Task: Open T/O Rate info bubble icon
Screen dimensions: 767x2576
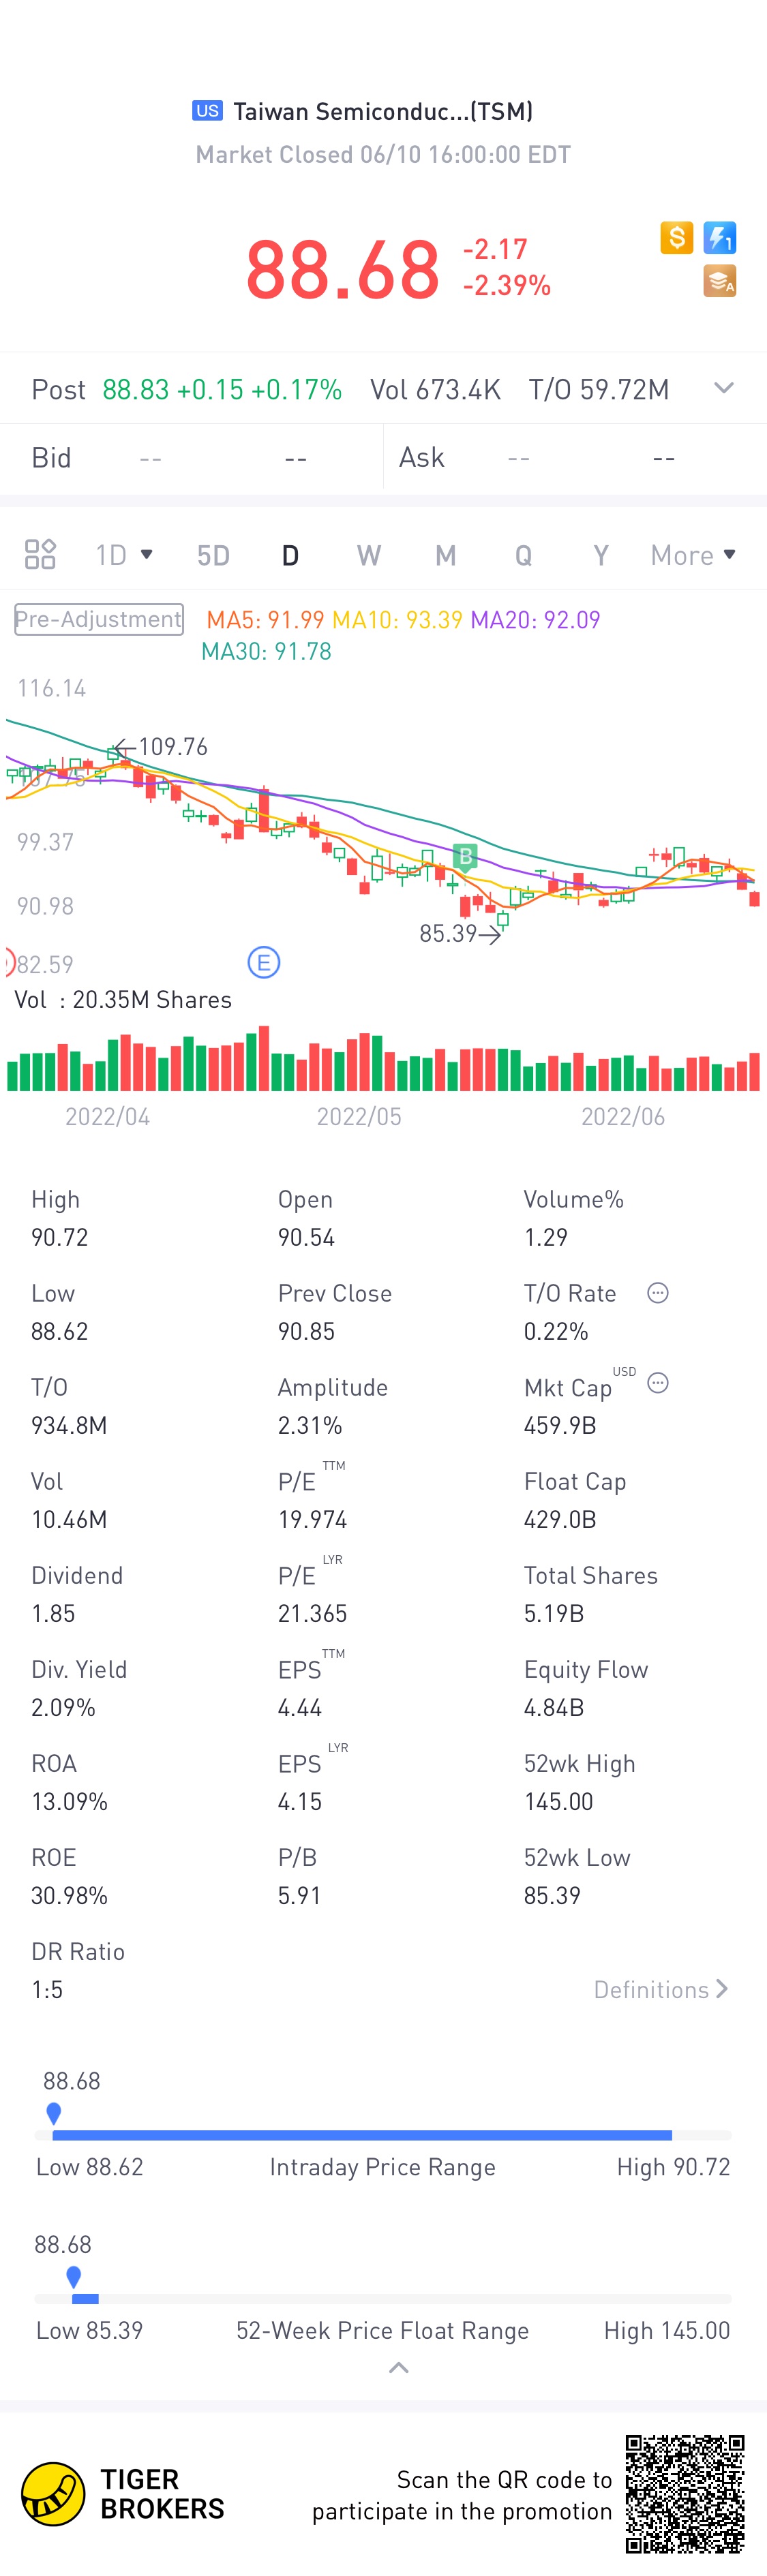Action: [x=657, y=1292]
